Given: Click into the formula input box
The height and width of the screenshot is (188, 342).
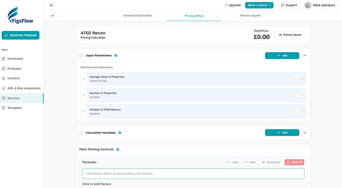Looking at the screenshot, I should (x=193, y=174).
